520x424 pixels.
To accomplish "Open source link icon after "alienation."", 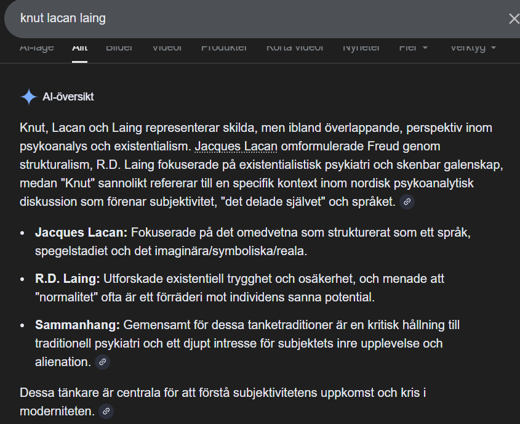I will pos(103,362).
